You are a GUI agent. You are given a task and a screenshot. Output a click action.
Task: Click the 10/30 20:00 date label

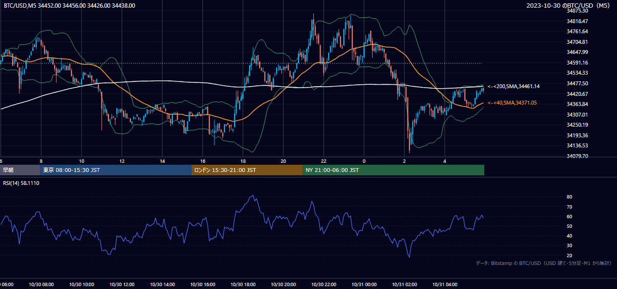[283, 285]
